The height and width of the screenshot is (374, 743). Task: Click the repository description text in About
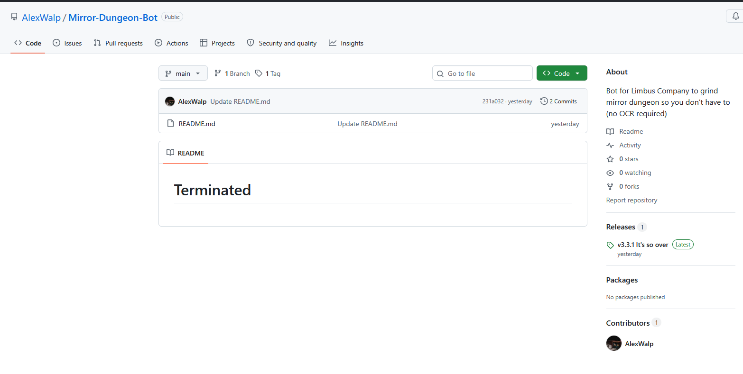(x=668, y=102)
